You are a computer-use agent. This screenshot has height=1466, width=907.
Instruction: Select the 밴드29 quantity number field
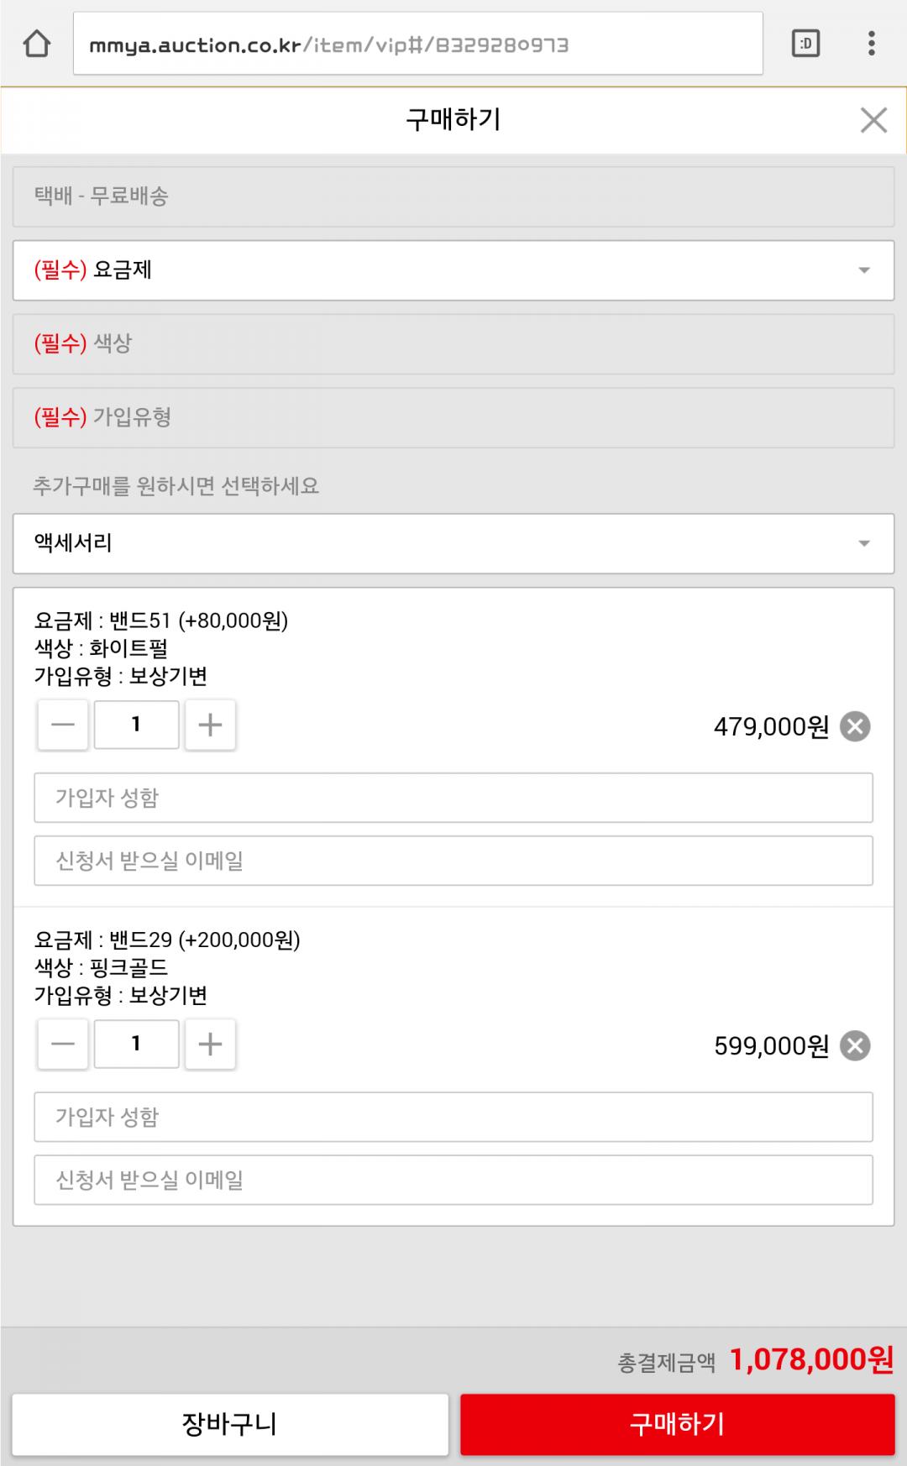(x=136, y=1044)
